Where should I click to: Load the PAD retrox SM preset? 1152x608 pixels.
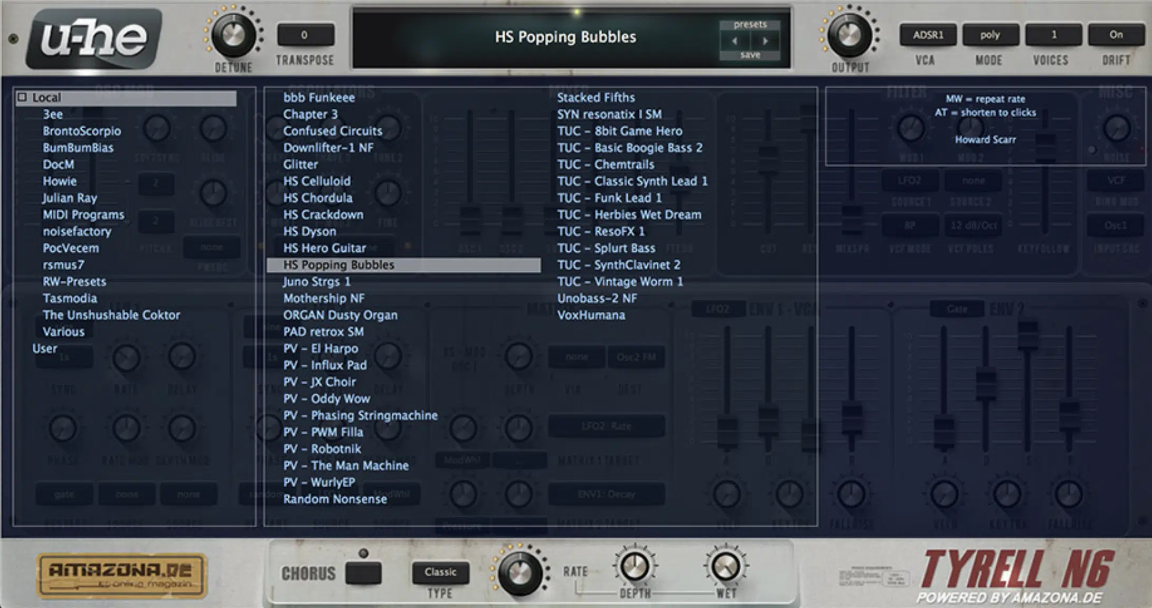323,332
